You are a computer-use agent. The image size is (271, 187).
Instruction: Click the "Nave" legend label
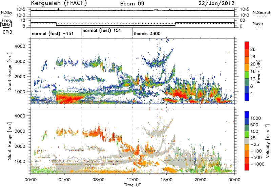[x=258, y=24]
